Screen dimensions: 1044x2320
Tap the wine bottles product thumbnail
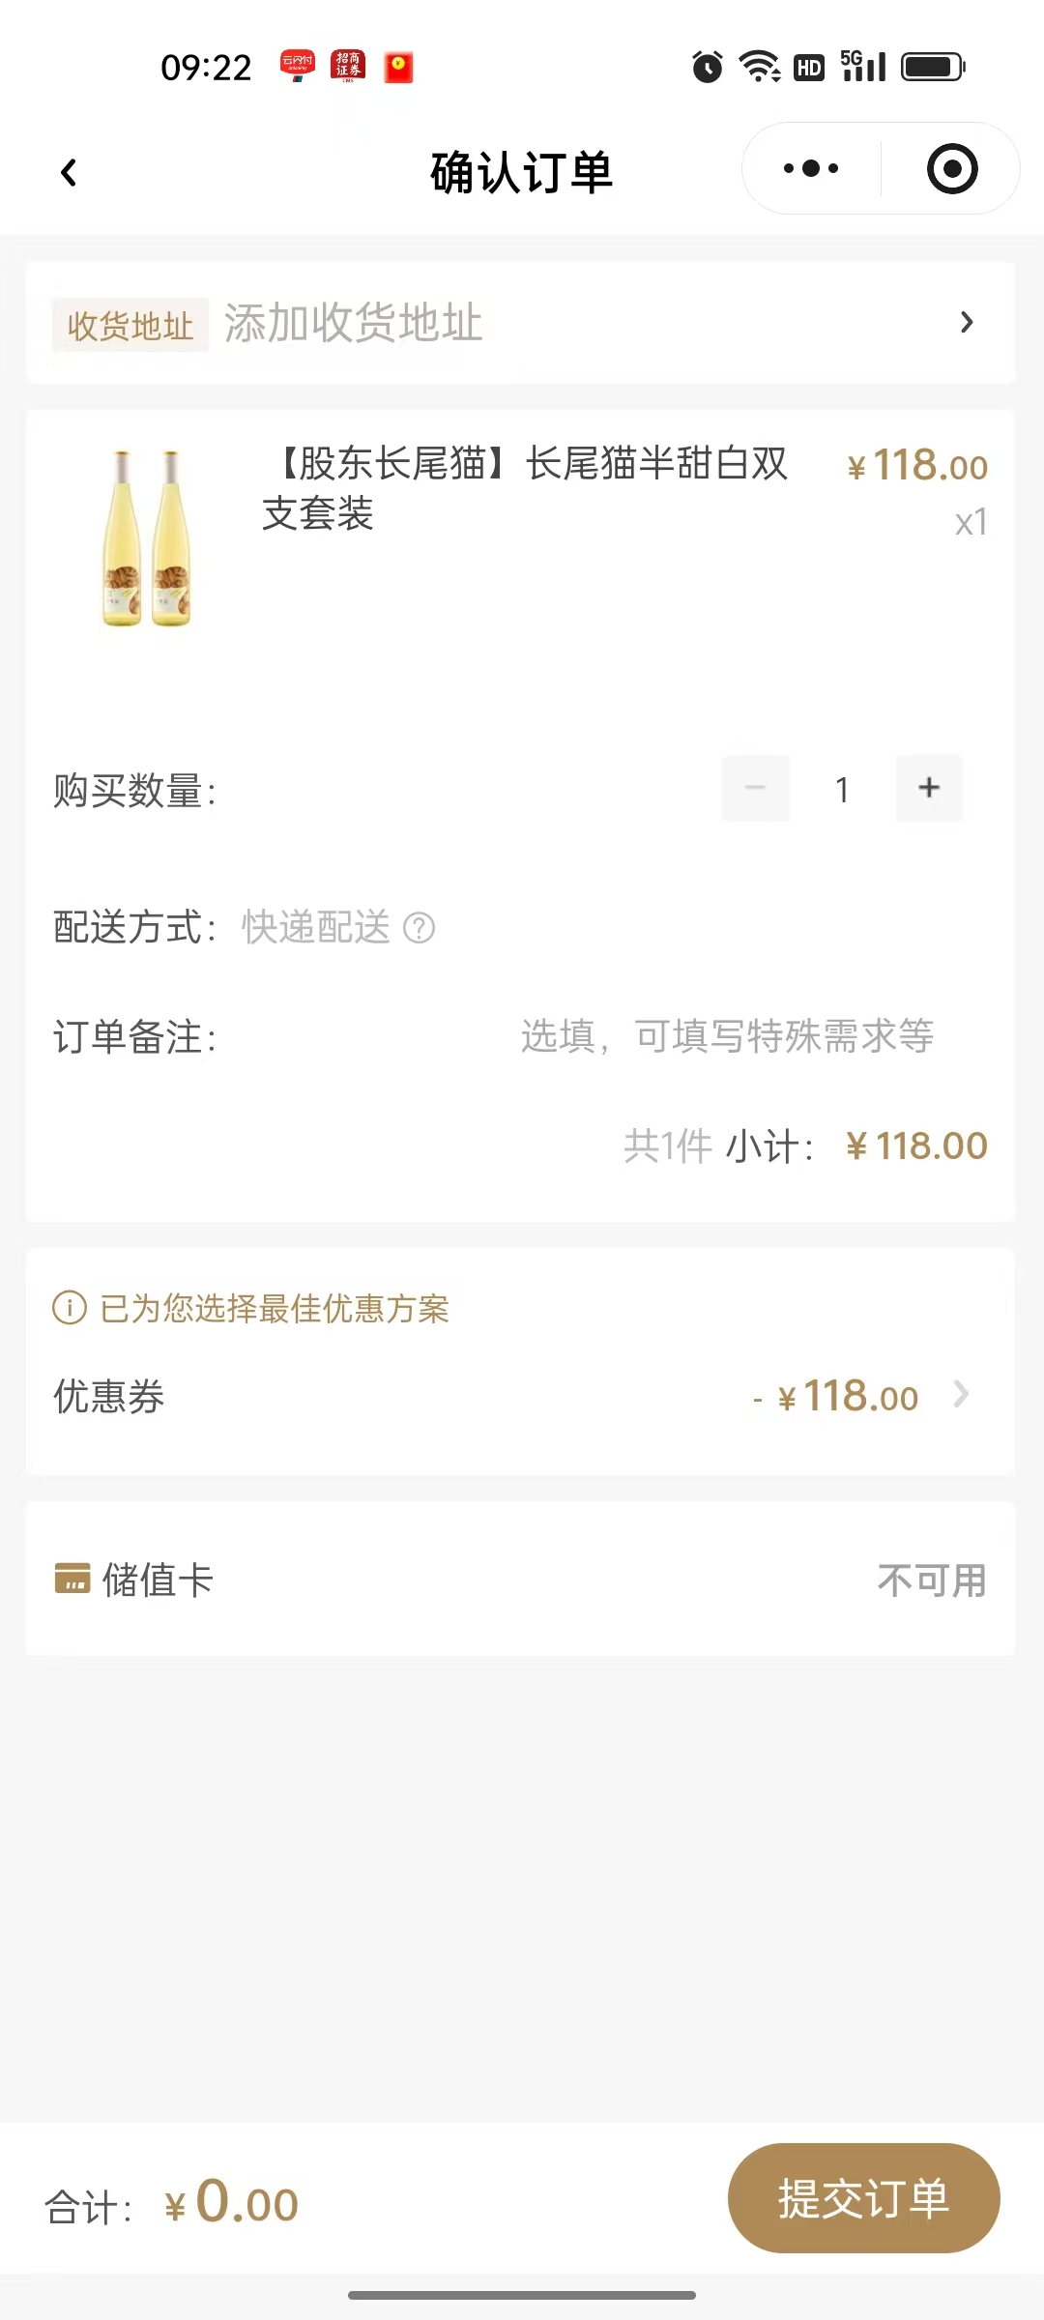[146, 537]
